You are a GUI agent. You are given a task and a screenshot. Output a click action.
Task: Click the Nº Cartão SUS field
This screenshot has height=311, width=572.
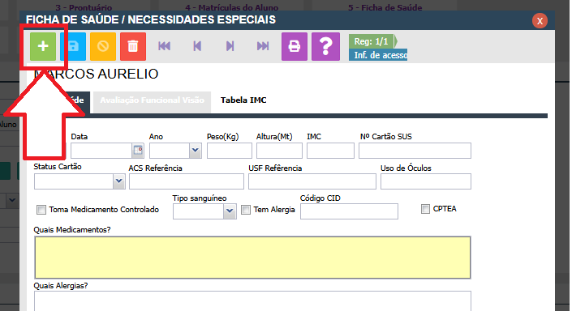point(415,151)
